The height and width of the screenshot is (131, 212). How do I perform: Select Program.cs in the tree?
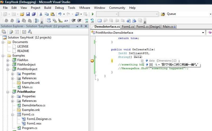click(30, 128)
